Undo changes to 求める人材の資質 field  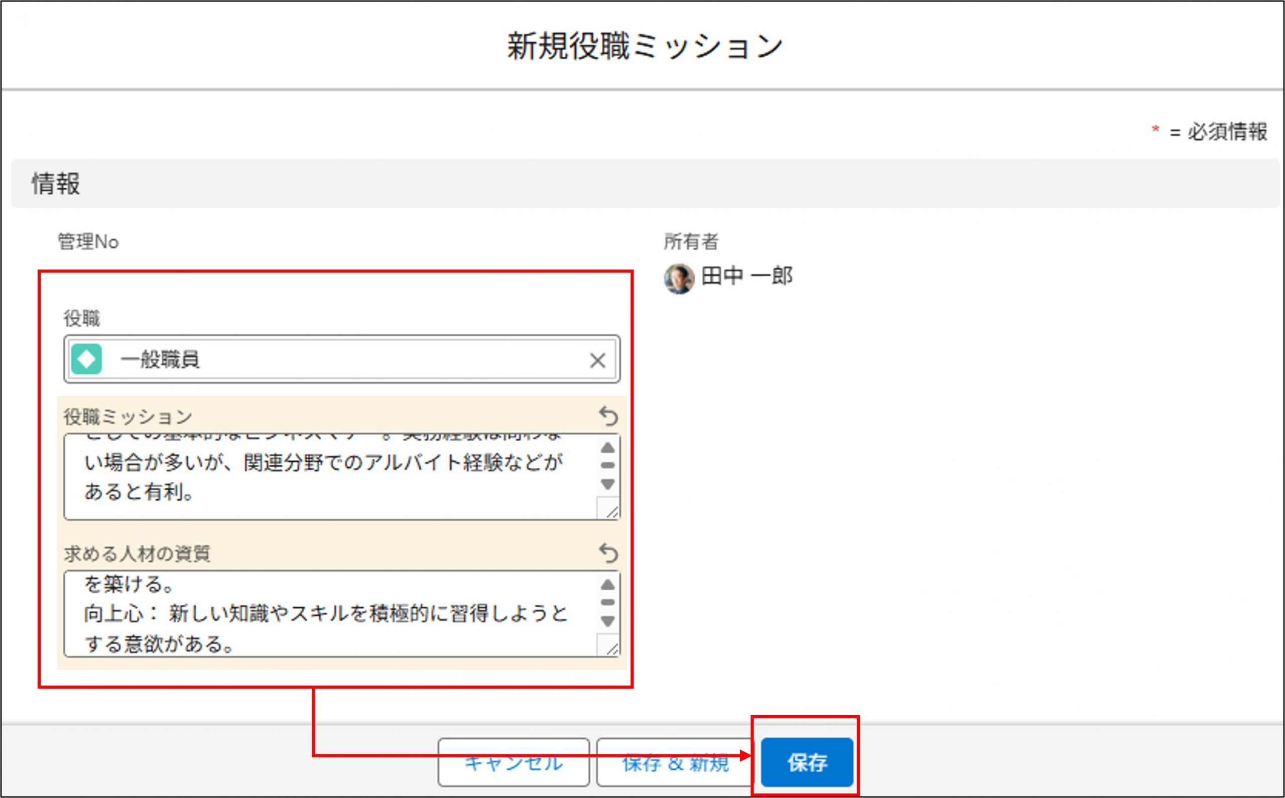point(608,553)
